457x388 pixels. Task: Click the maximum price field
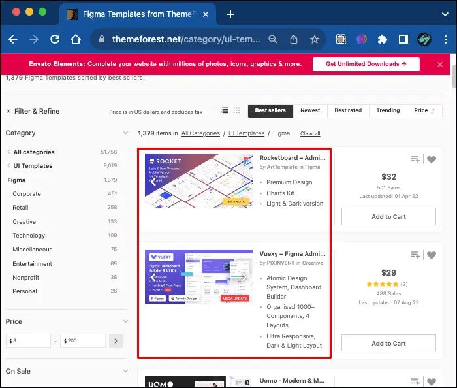(83, 340)
